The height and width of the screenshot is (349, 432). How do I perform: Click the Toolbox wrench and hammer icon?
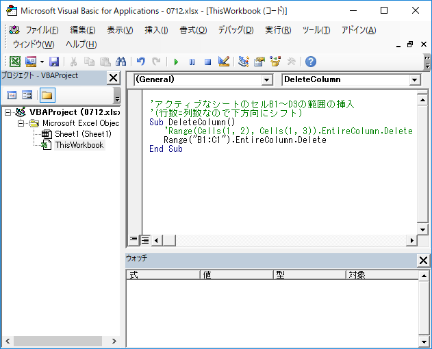[291, 62]
